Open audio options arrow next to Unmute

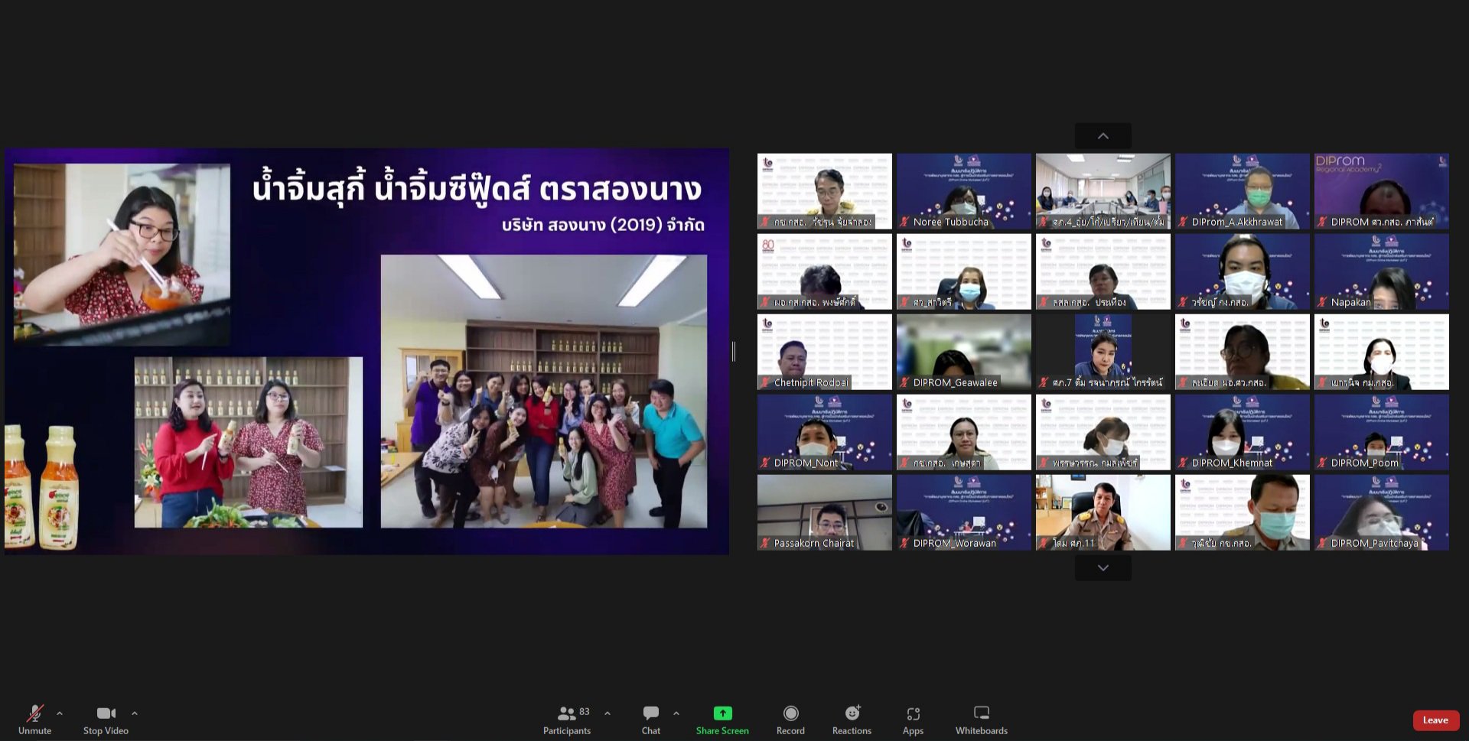pyautogui.click(x=60, y=713)
